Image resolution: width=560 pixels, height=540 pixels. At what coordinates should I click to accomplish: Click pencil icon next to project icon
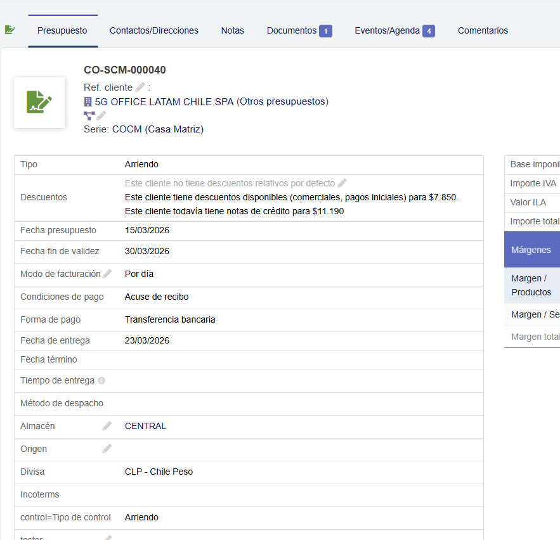(x=101, y=115)
